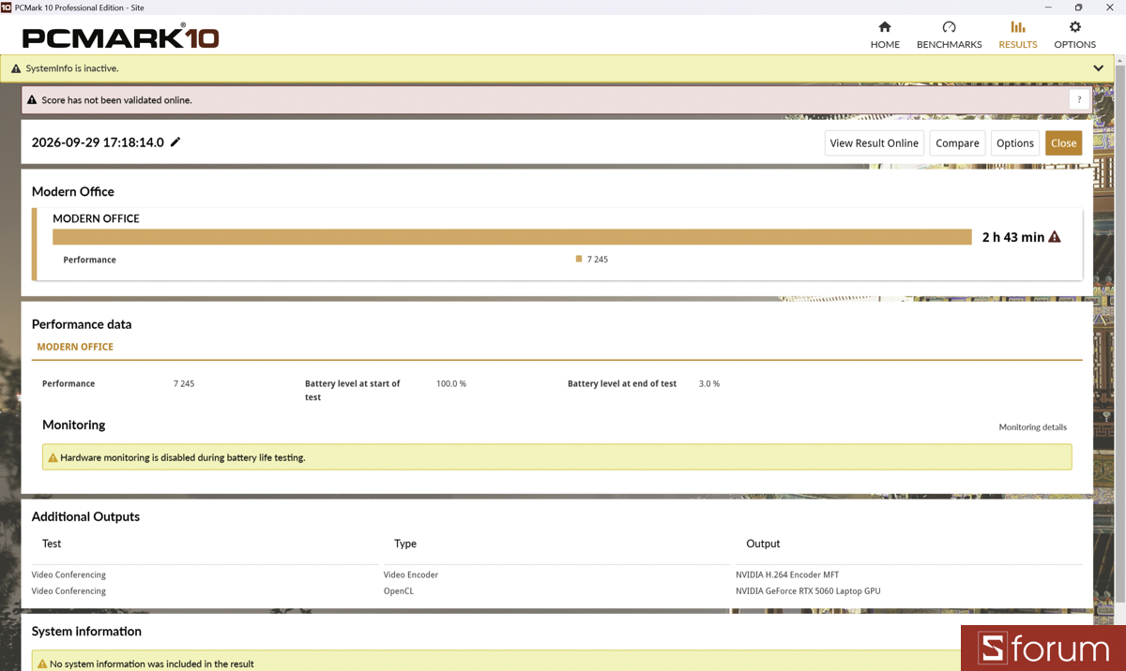The height and width of the screenshot is (671, 1126).
Task: Minimize the PCMark 10 window
Action: tap(1047, 7)
